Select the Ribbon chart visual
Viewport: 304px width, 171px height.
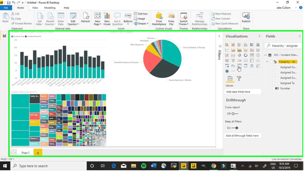tap(258, 50)
